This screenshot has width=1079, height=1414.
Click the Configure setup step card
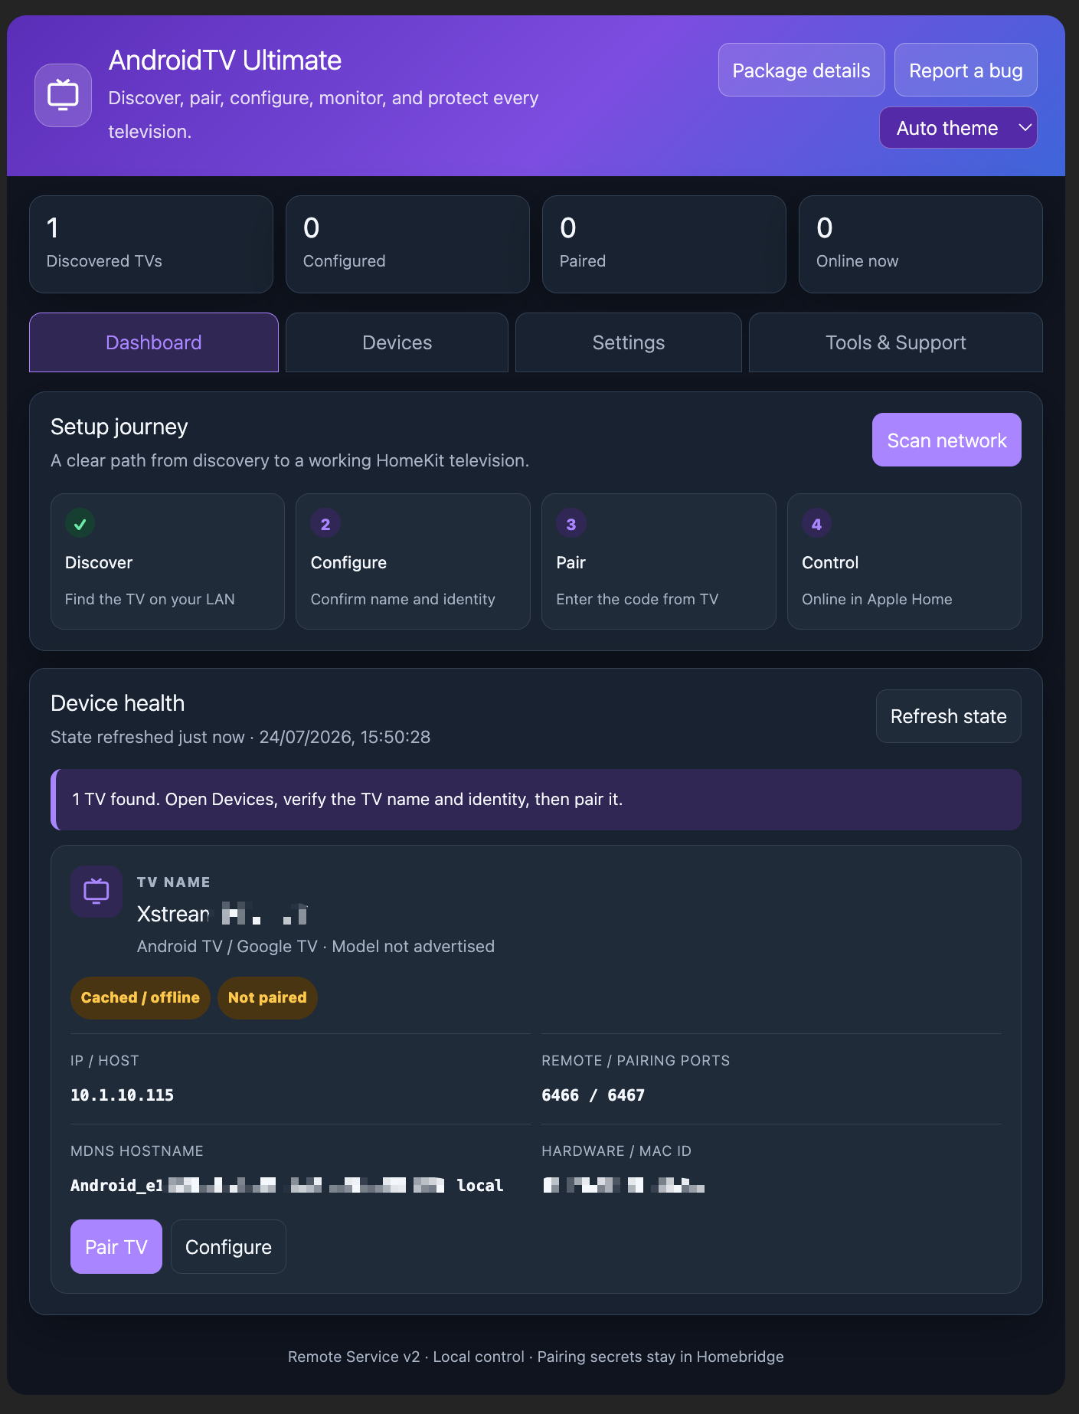coord(413,561)
